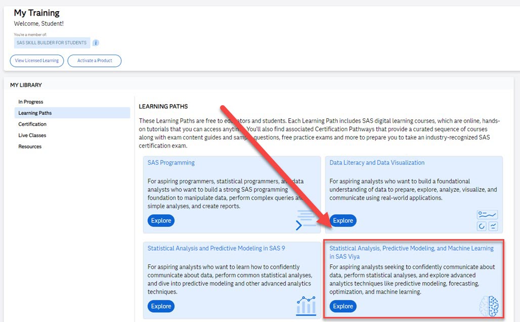
Task: Go to Certification in the sidebar
Action: coord(32,124)
